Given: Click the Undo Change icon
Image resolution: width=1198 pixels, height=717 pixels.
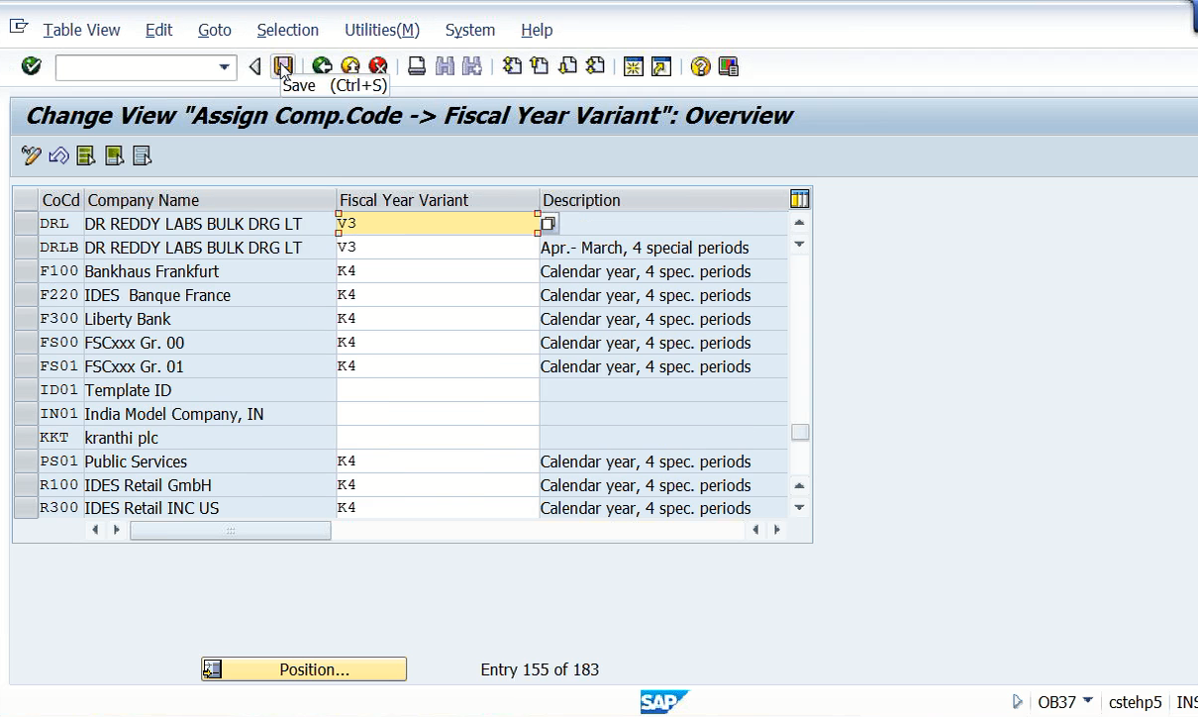Looking at the screenshot, I should tap(58, 155).
